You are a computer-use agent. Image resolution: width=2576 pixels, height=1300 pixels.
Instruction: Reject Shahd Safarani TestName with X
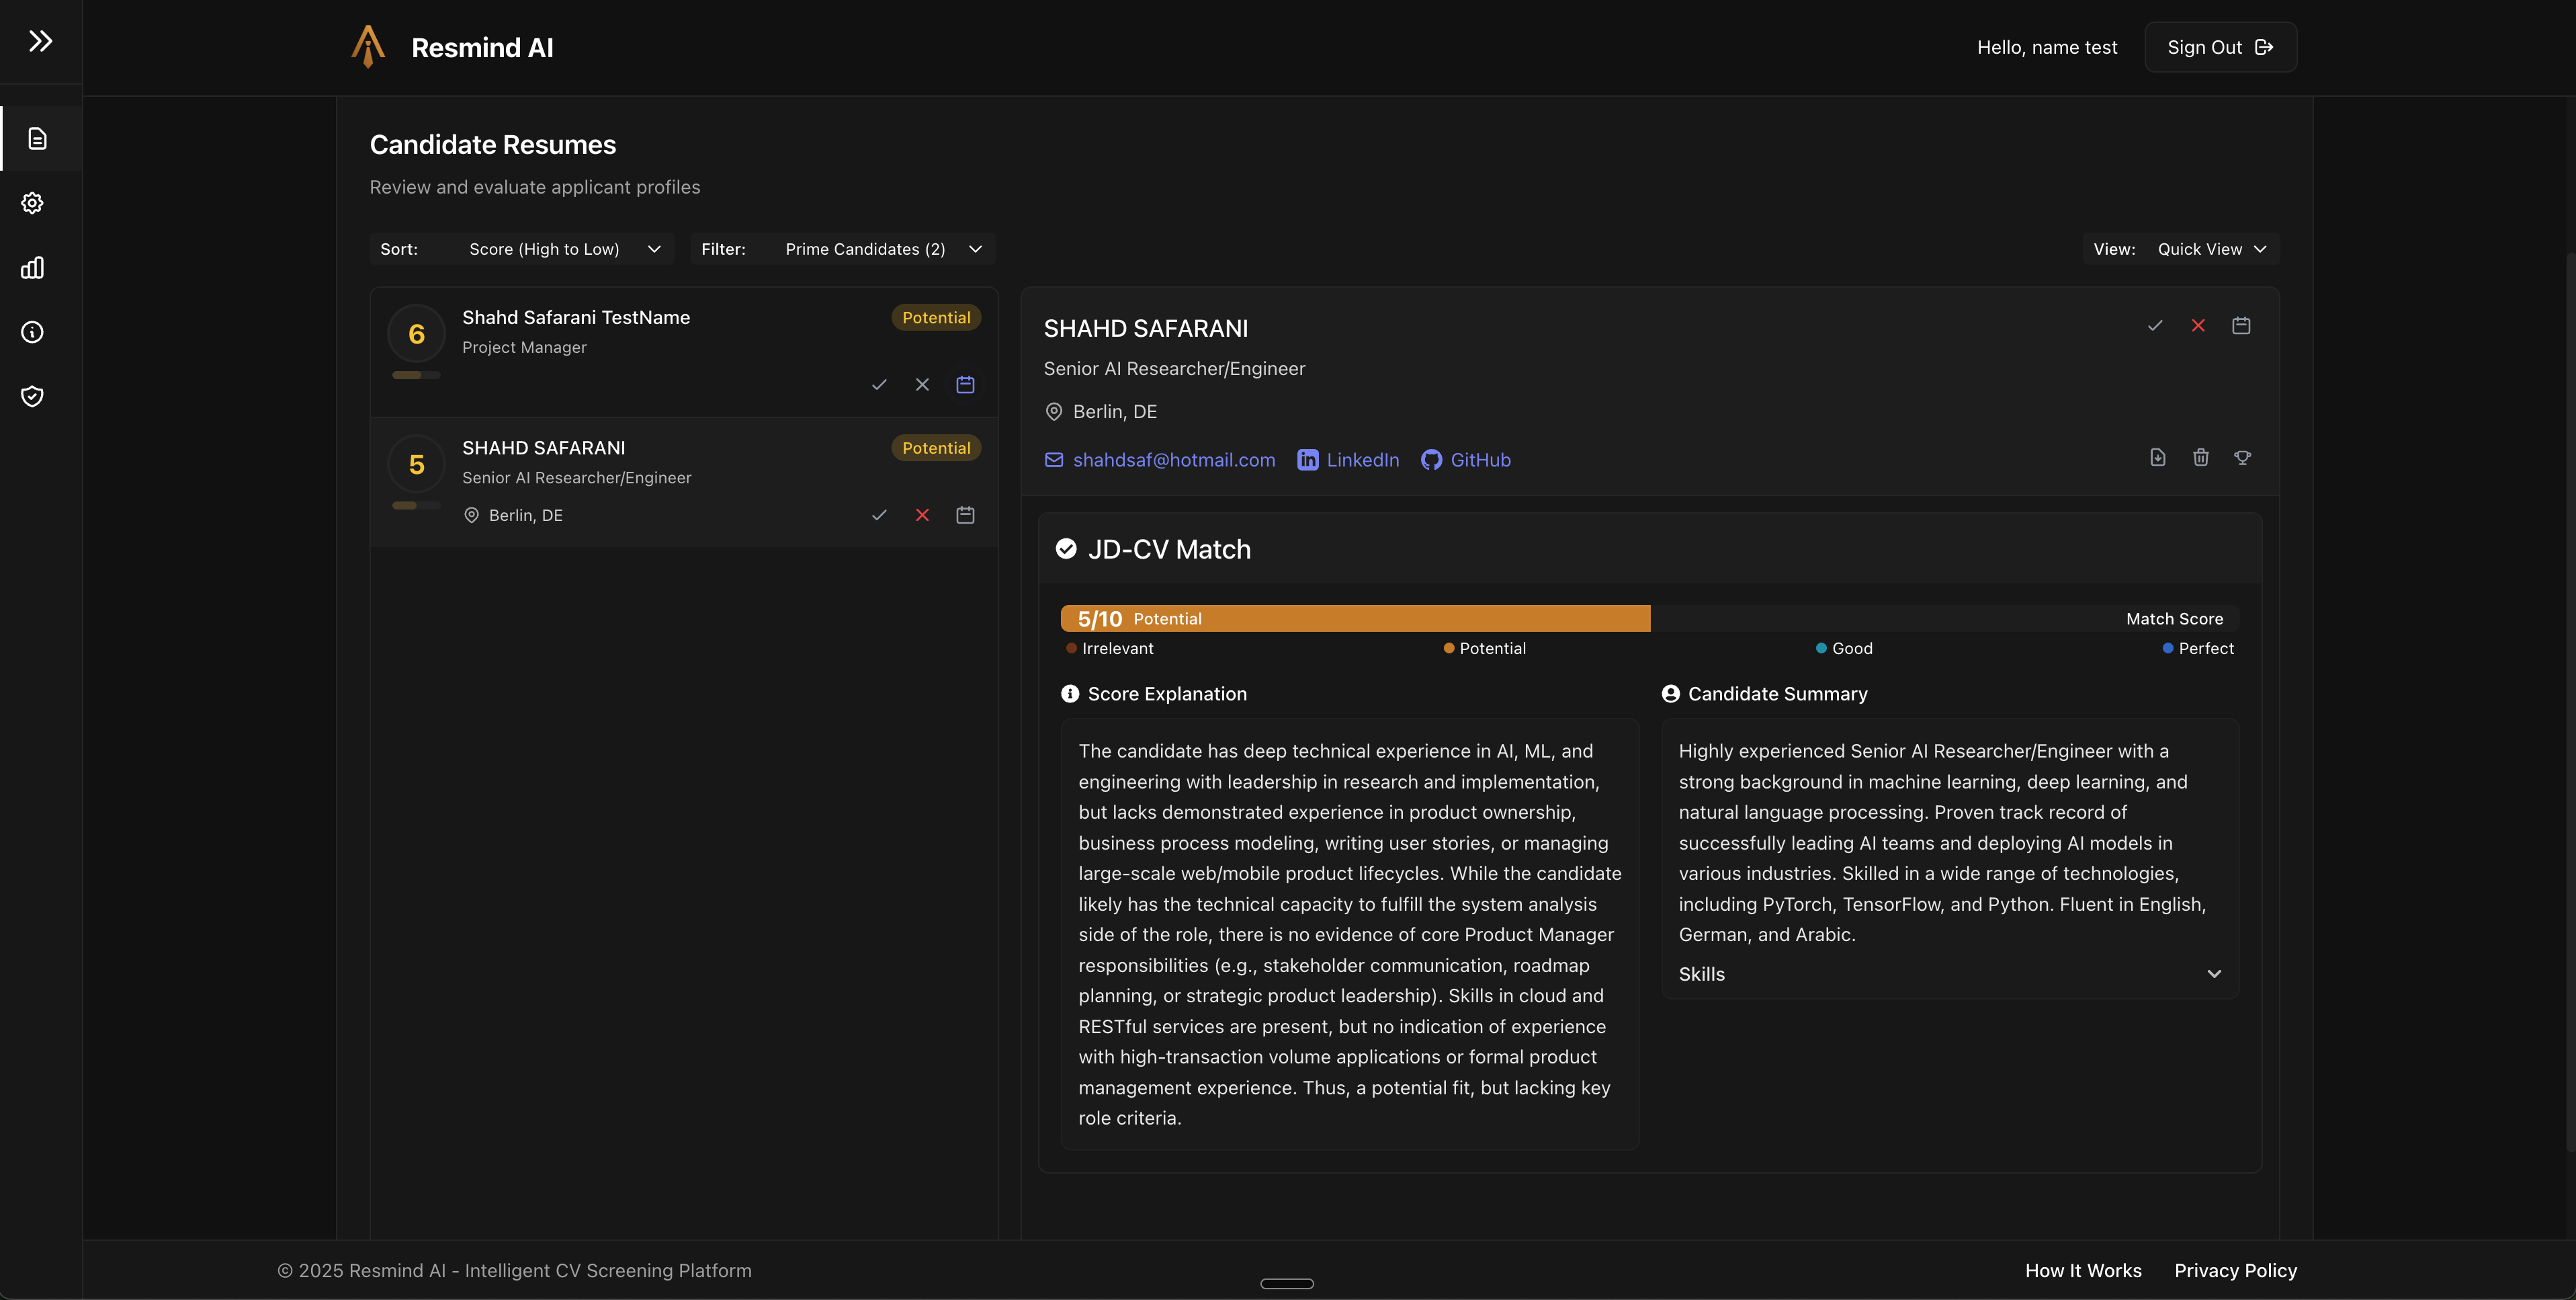(x=922, y=384)
